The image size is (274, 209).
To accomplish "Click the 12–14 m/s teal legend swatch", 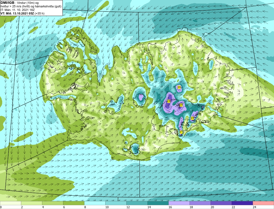I will (137, 203).
